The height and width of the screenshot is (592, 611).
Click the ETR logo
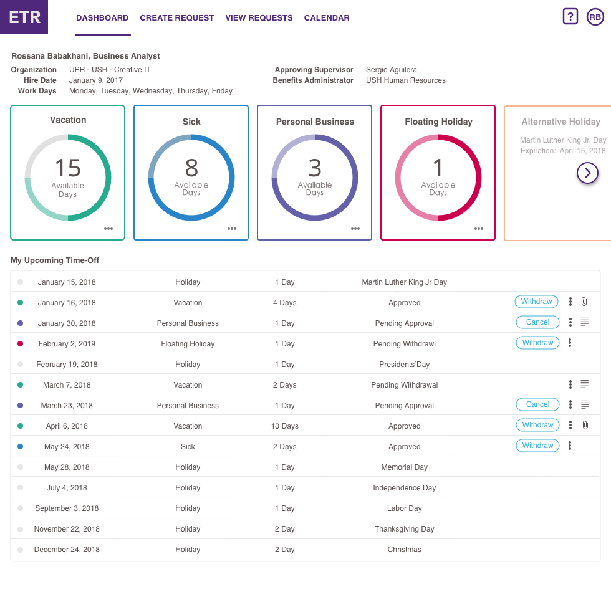pyautogui.click(x=24, y=17)
